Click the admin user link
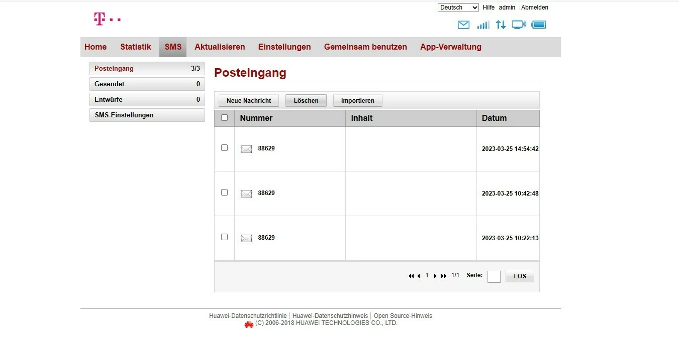679x361 pixels. tap(507, 8)
